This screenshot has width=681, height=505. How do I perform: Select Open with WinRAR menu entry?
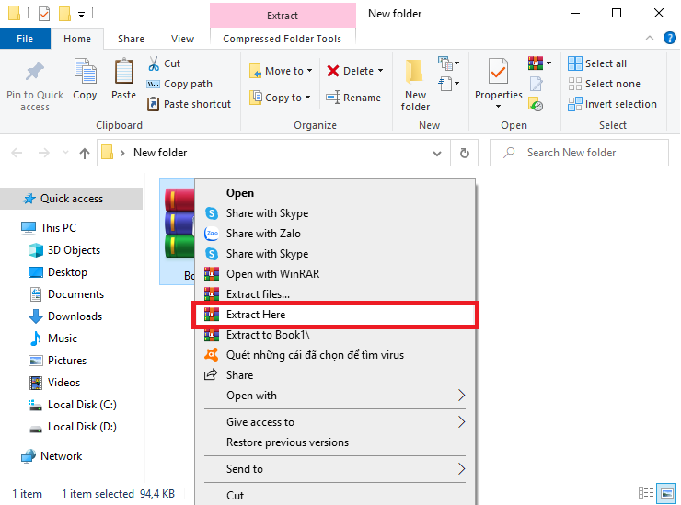272,274
